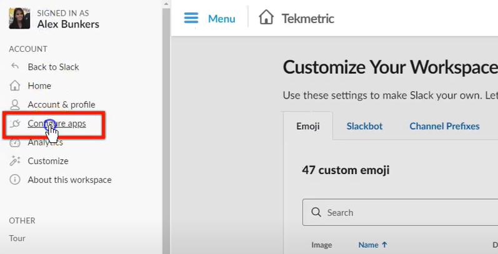This screenshot has width=498, height=254.
Task: Click the Menu text label
Action: (222, 19)
